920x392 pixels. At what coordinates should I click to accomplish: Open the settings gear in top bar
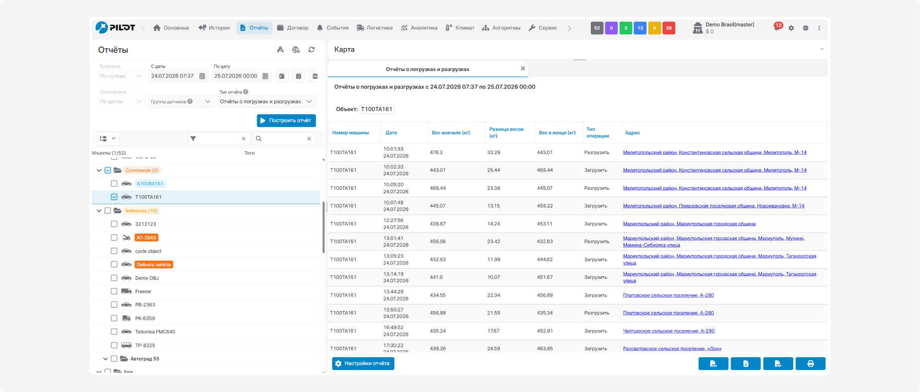tap(791, 28)
